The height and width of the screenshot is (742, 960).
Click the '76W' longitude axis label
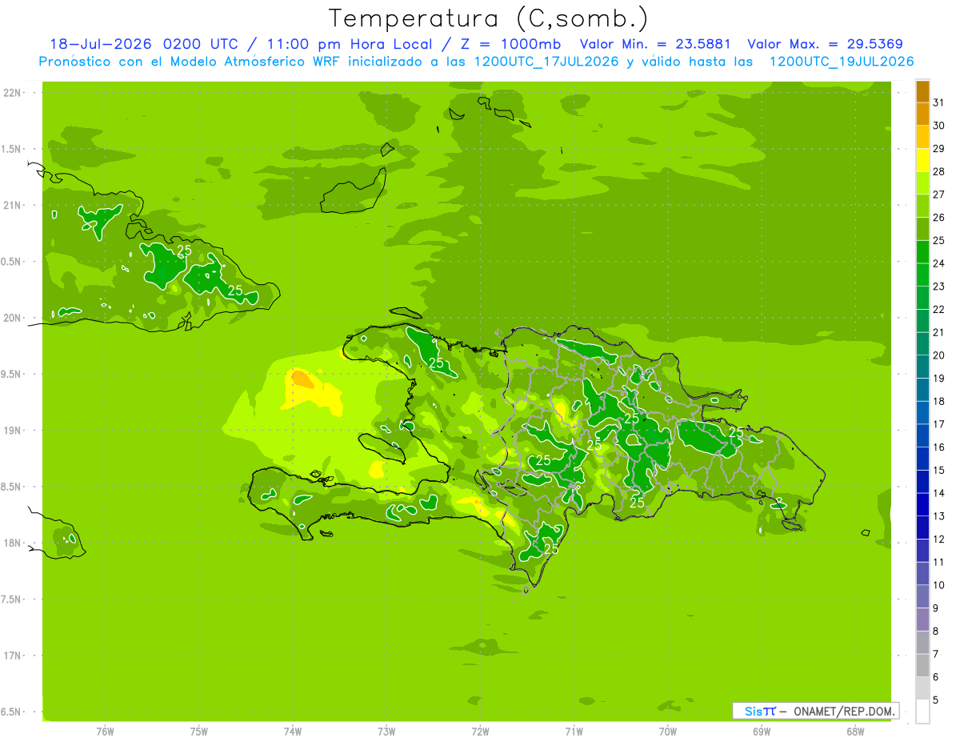coord(105,732)
